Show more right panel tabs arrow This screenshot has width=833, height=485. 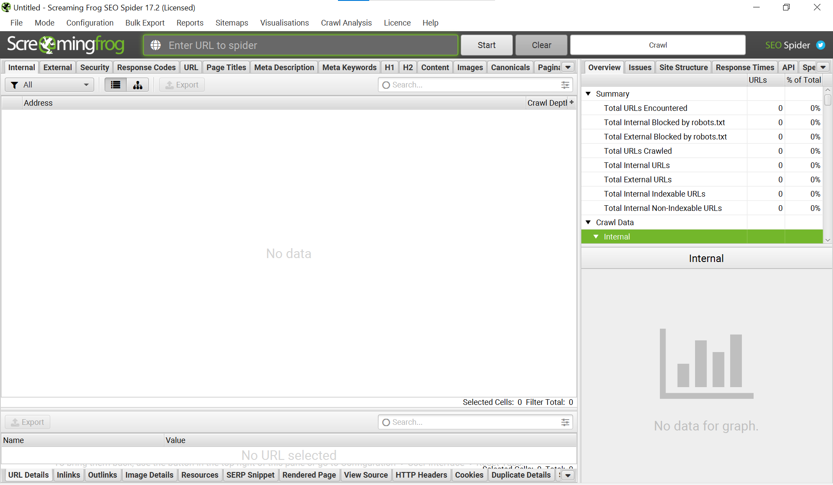tap(823, 68)
